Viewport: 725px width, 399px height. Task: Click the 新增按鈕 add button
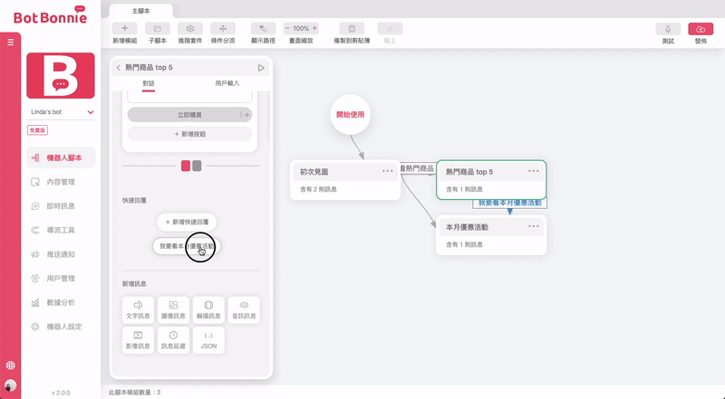point(189,134)
